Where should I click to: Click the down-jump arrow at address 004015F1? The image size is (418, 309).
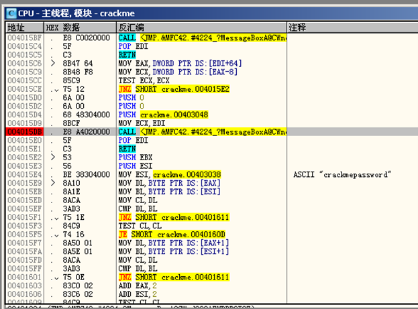point(55,218)
